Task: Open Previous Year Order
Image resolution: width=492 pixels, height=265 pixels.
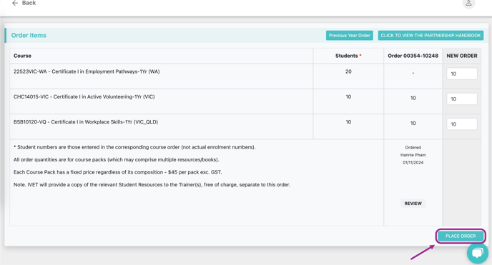Action: coord(349,36)
